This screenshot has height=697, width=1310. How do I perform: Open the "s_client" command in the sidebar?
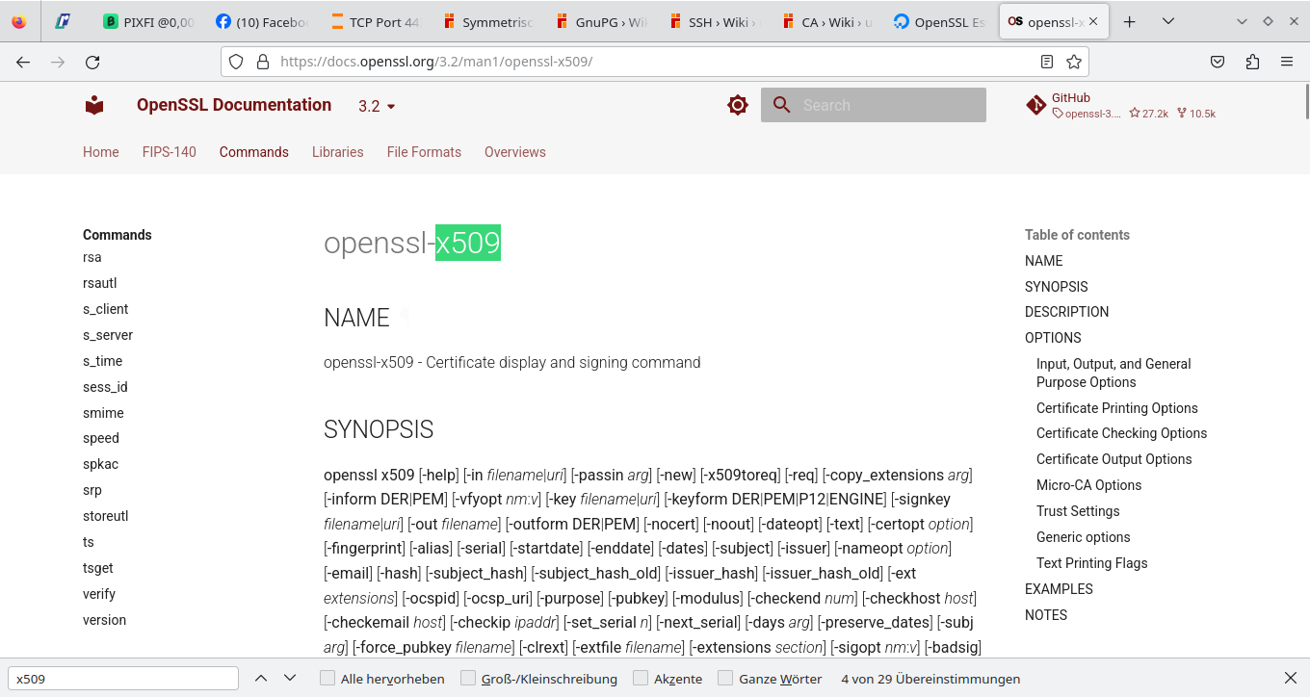(x=105, y=309)
